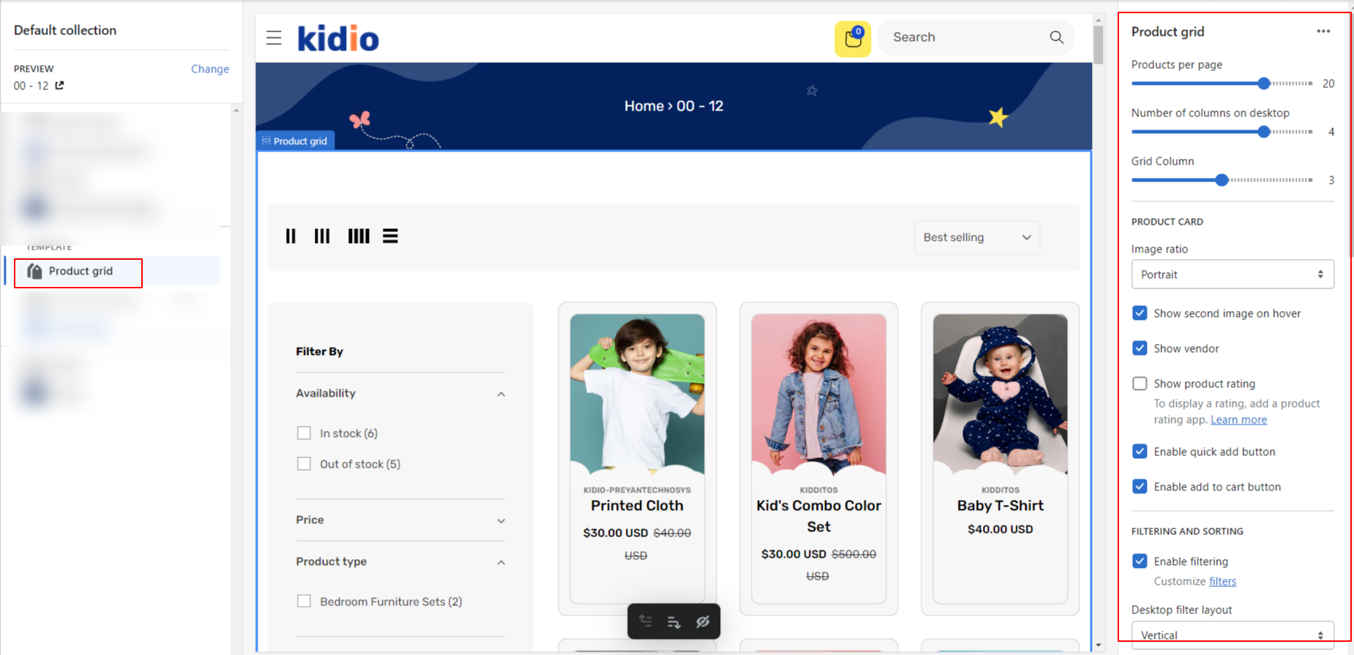Viewport: 1354px width, 655px height.
Task: Open Printed Cloth product title
Action: (637, 506)
